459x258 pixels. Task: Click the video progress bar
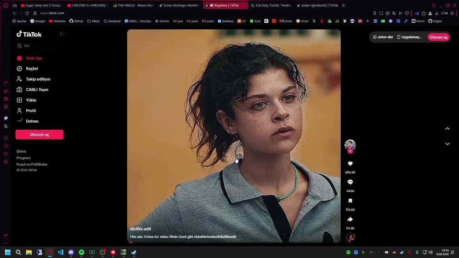point(234,242)
